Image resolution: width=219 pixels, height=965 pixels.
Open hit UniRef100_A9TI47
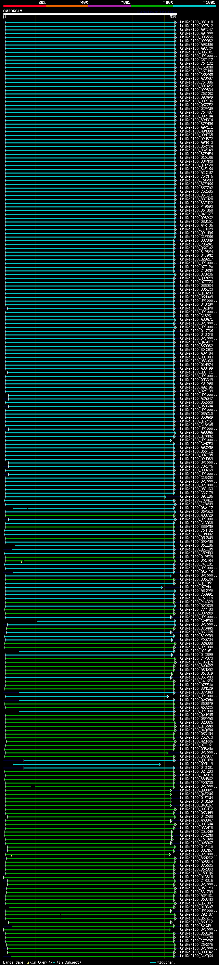pyautogui.click(x=196, y=29)
